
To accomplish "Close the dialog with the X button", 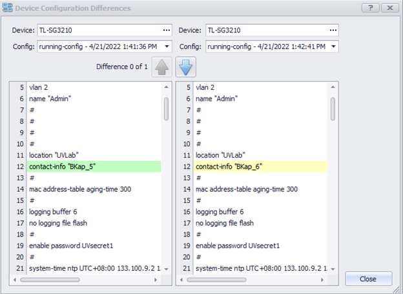I will point(389,8).
